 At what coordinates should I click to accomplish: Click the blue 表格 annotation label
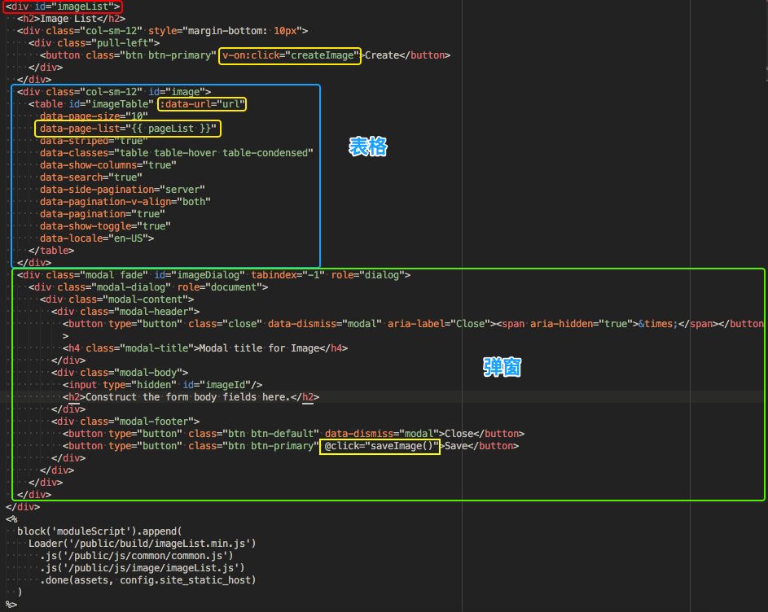click(368, 146)
